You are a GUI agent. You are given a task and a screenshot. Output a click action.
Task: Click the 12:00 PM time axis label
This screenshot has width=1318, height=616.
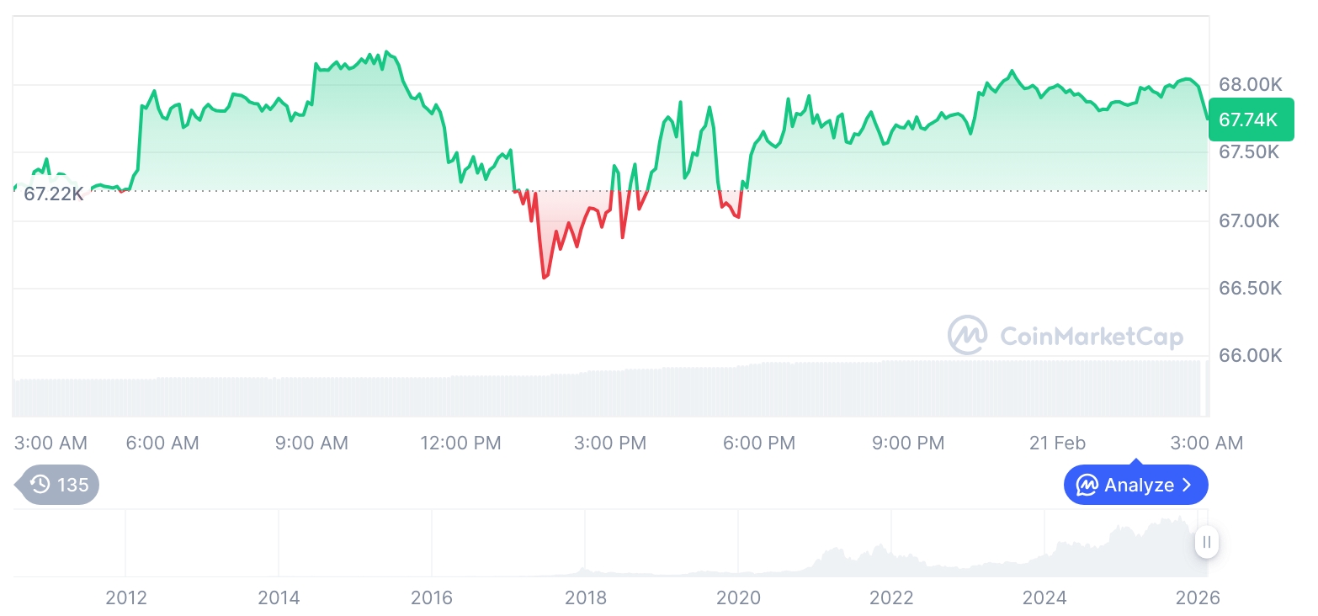(x=460, y=443)
